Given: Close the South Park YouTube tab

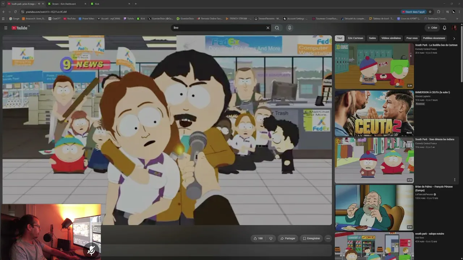Looking at the screenshot, I should (43, 4).
